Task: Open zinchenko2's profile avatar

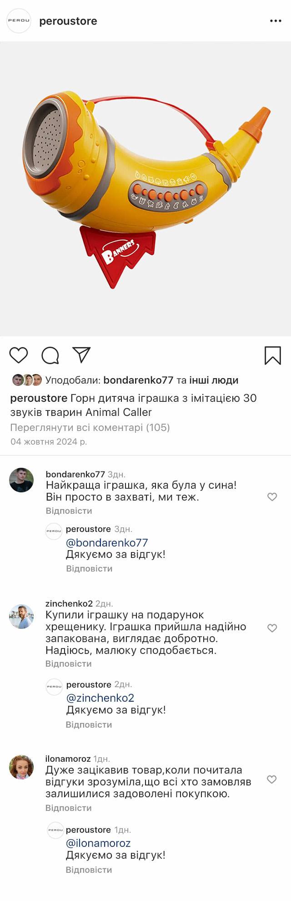Action: click(x=21, y=617)
